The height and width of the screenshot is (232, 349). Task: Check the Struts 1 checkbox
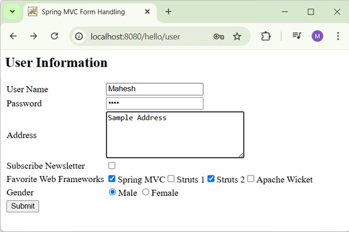[x=171, y=179]
